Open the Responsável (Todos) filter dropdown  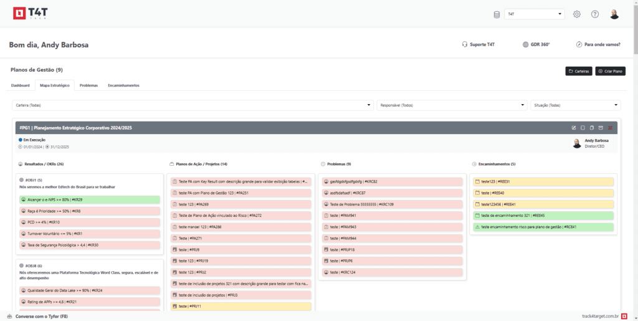pos(452,105)
